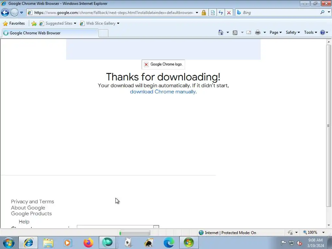Open Google Products link

31,213
